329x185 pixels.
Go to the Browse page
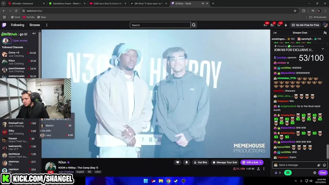point(35,25)
